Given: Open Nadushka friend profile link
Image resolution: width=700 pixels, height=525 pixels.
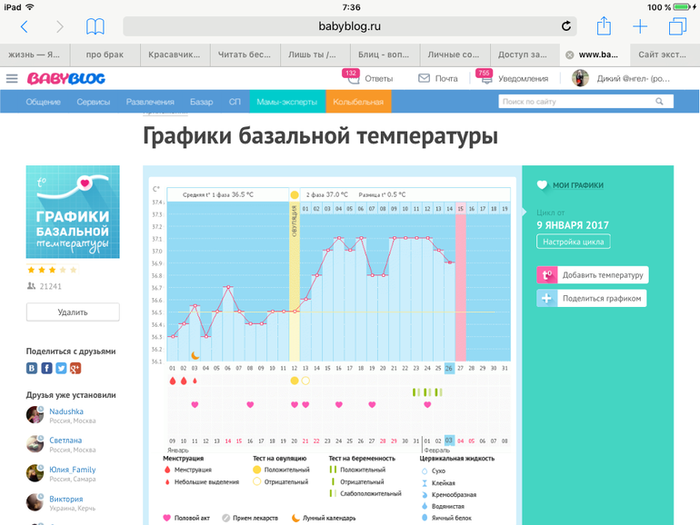Looking at the screenshot, I should (66, 411).
